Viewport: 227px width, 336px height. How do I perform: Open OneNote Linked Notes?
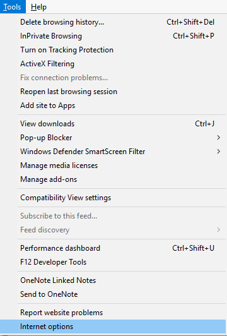(122, 280)
